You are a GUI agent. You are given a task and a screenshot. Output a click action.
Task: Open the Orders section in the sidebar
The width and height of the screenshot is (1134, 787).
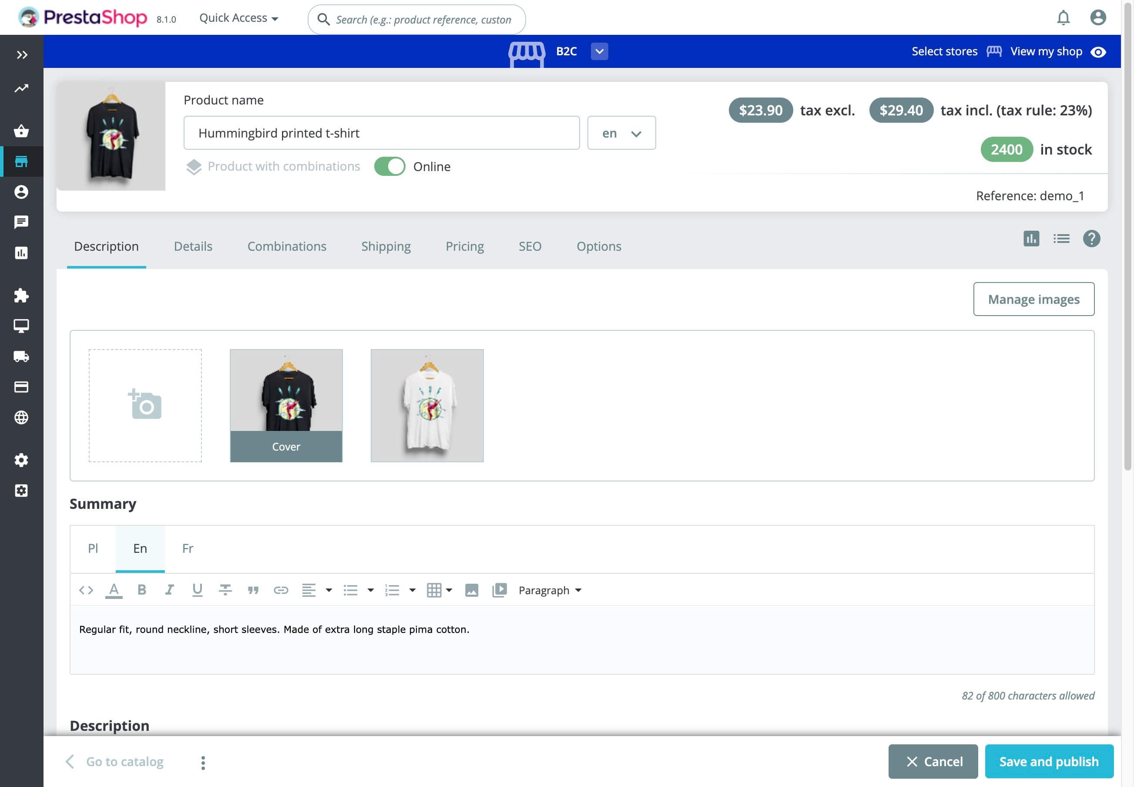[22, 131]
